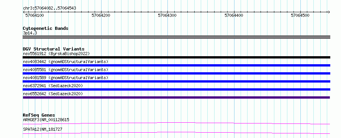Click ruler tick label 57064200
The image size is (341, 138).
[101, 15]
